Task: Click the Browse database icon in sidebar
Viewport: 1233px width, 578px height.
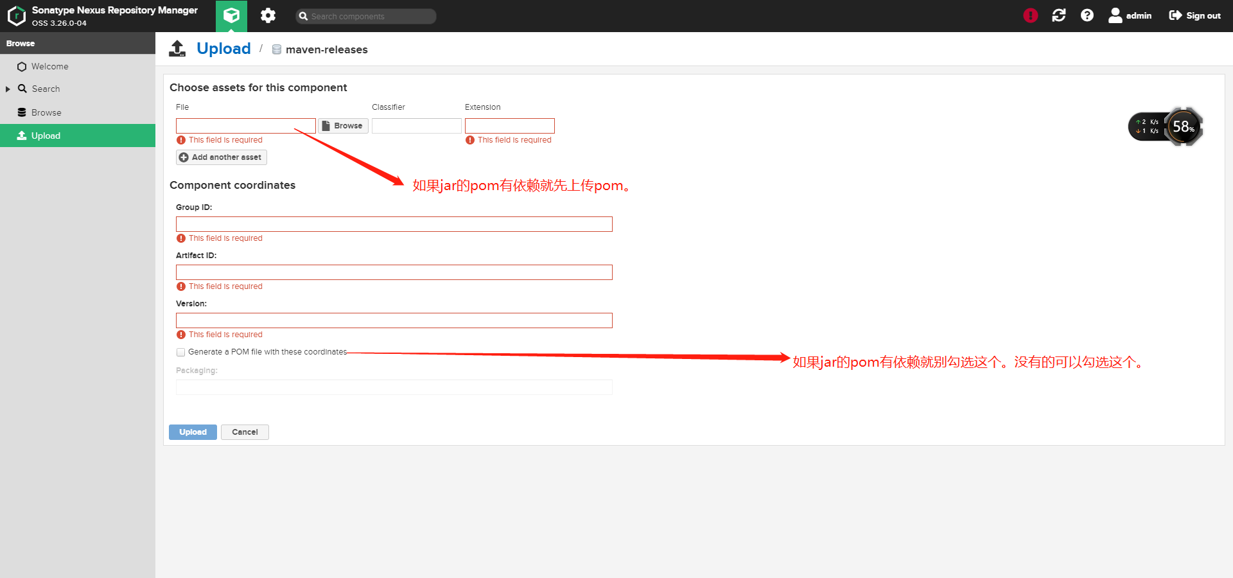Action: pyautogui.click(x=22, y=112)
